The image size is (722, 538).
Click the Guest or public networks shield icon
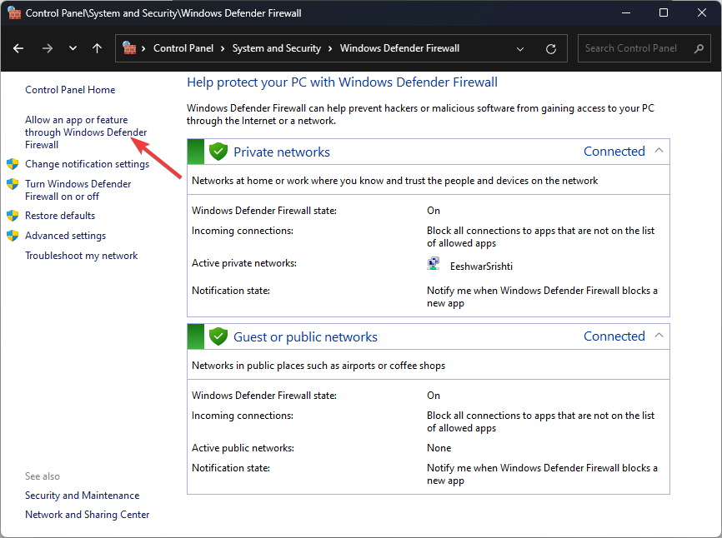[x=218, y=336]
